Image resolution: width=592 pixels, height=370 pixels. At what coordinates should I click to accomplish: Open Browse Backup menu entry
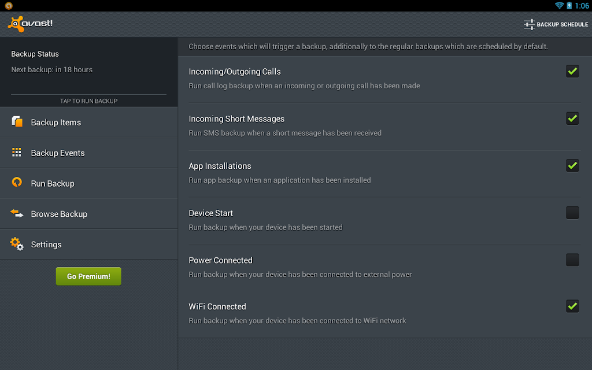[88, 214]
